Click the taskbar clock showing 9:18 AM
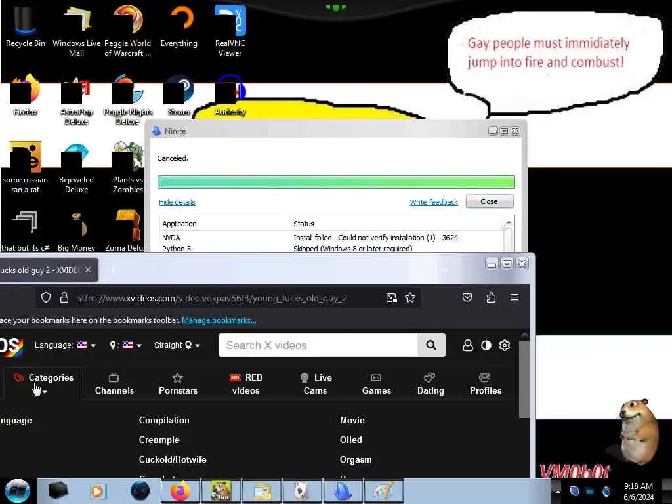This screenshot has height=504, width=672. pos(639,492)
